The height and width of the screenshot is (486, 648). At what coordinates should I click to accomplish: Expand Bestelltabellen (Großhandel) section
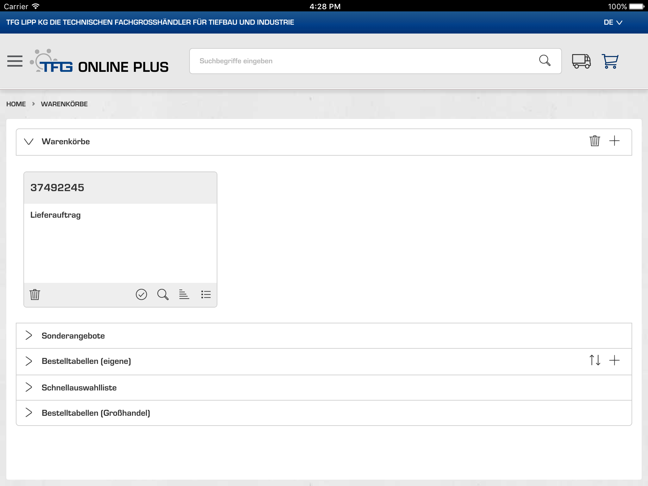pos(29,413)
